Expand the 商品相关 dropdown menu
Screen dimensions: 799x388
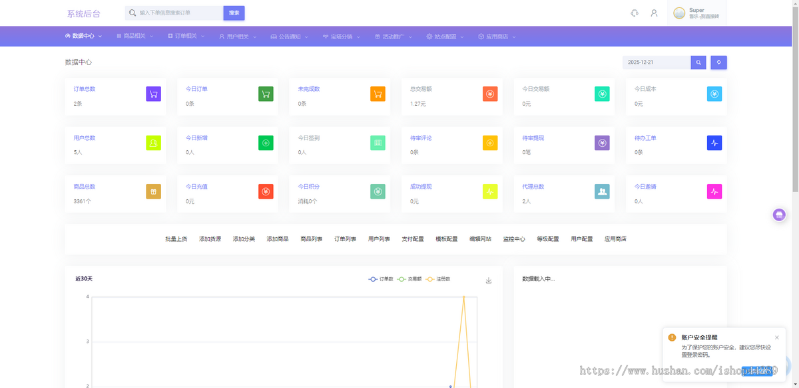134,37
